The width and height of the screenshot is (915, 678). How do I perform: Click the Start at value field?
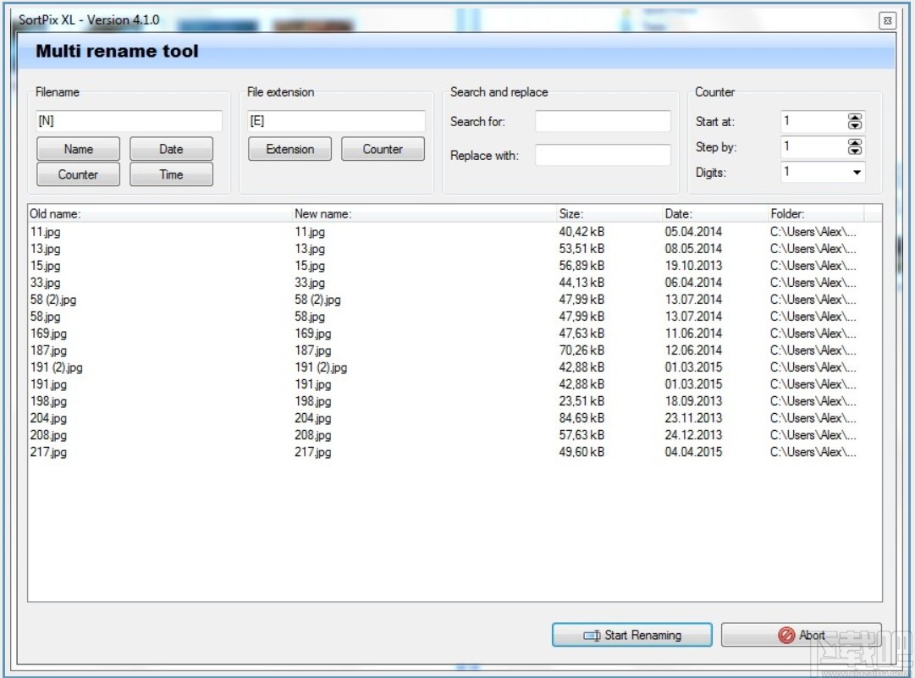813,121
